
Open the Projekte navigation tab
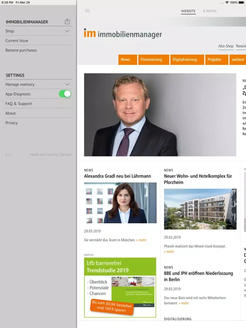[216, 60]
